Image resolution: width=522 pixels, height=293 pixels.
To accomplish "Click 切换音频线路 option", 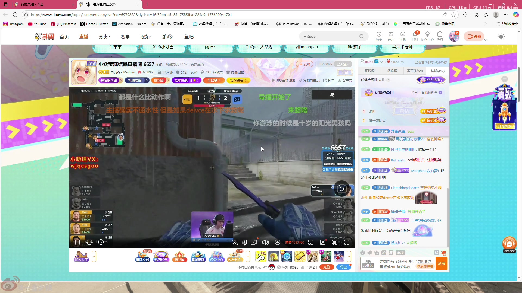I will [x=283, y=80].
